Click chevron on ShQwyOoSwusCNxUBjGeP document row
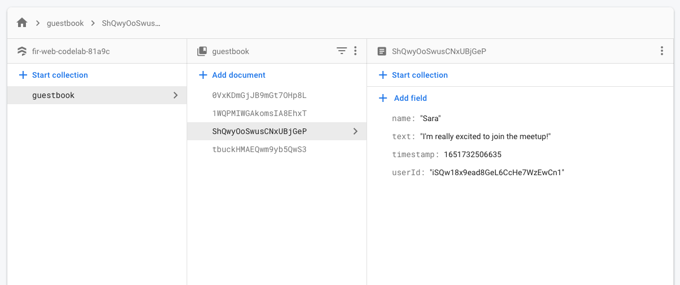Image resolution: width=680 pixels, height=285 pixels. 355,131
